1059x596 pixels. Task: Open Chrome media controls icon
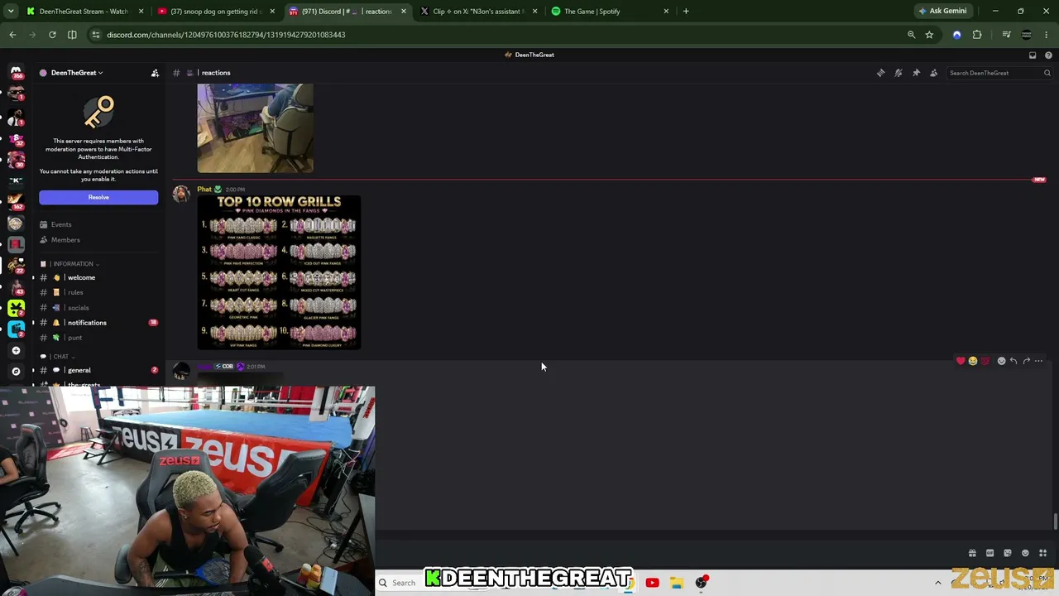coord(1006,35)
